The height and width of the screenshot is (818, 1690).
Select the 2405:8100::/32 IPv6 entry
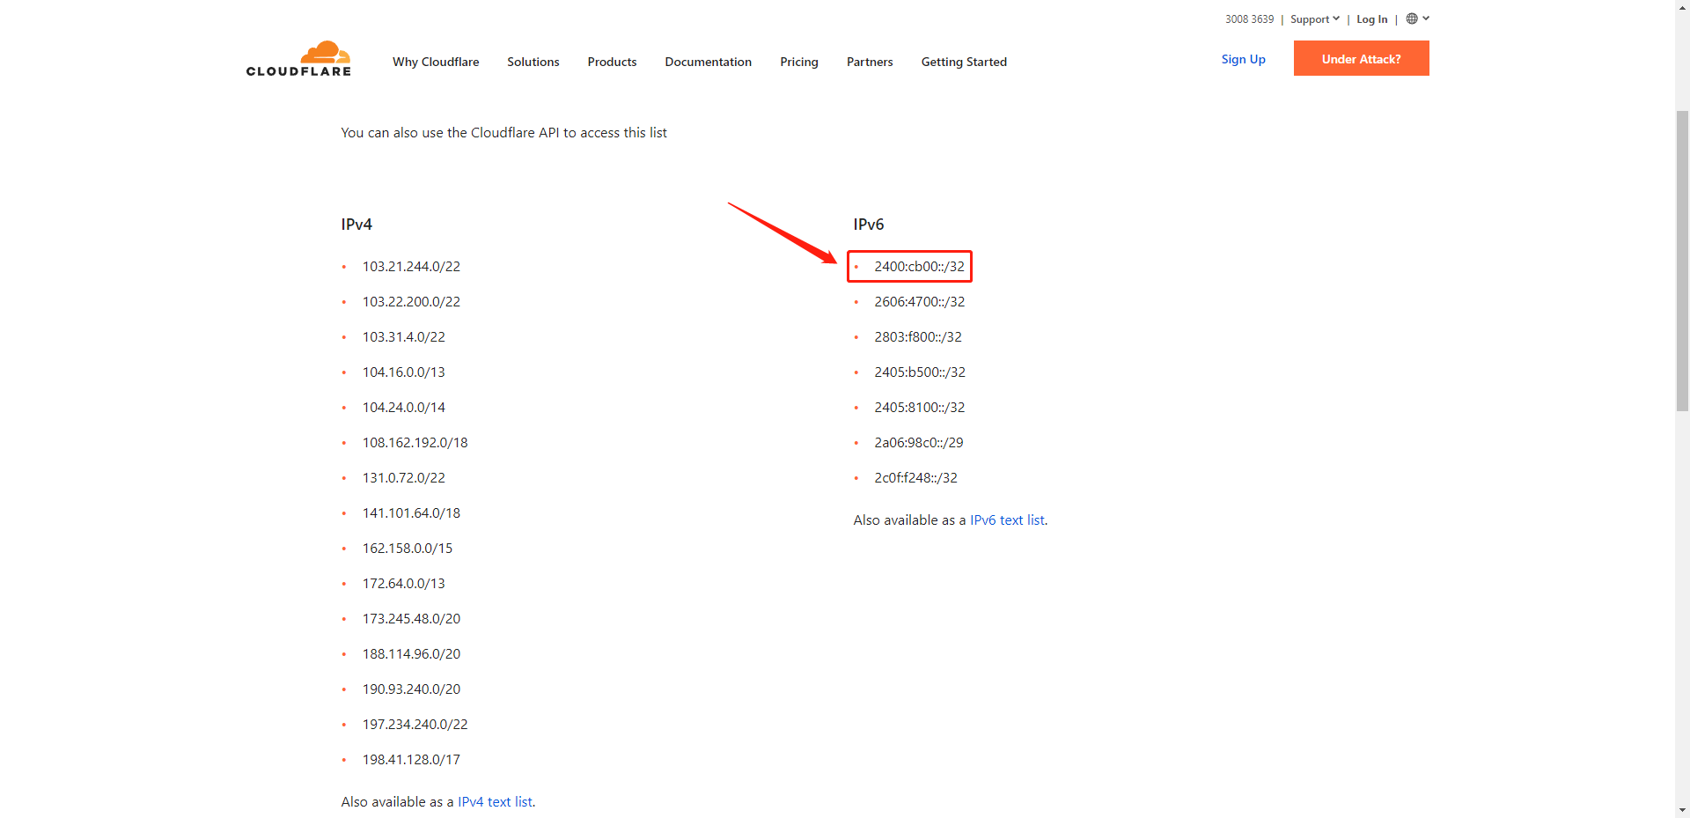[x=919, y=407]
